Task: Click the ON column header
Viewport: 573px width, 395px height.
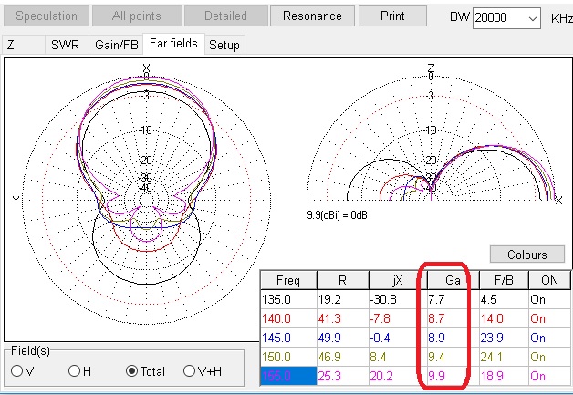Action: click(549, 280)
